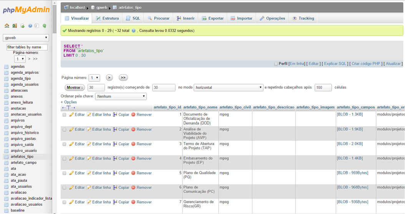Click the help icon beside ~32 total
405x214 pixels.
pyautogui.click(x=134, y=31)
